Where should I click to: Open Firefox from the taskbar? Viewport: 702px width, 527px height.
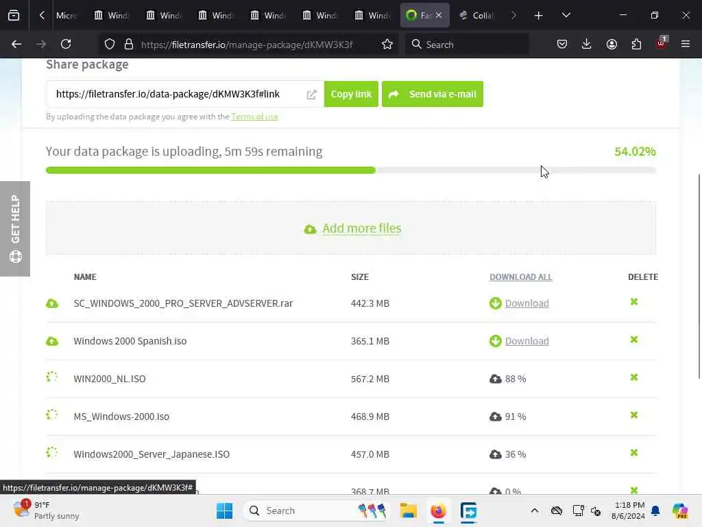pyautogui.click(x=438, y=511)
